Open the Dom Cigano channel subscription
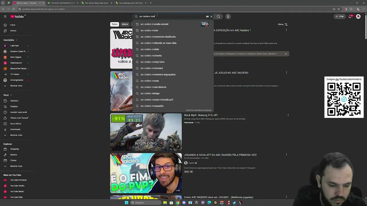Screen dimensions: 367x206 [16, 57]
